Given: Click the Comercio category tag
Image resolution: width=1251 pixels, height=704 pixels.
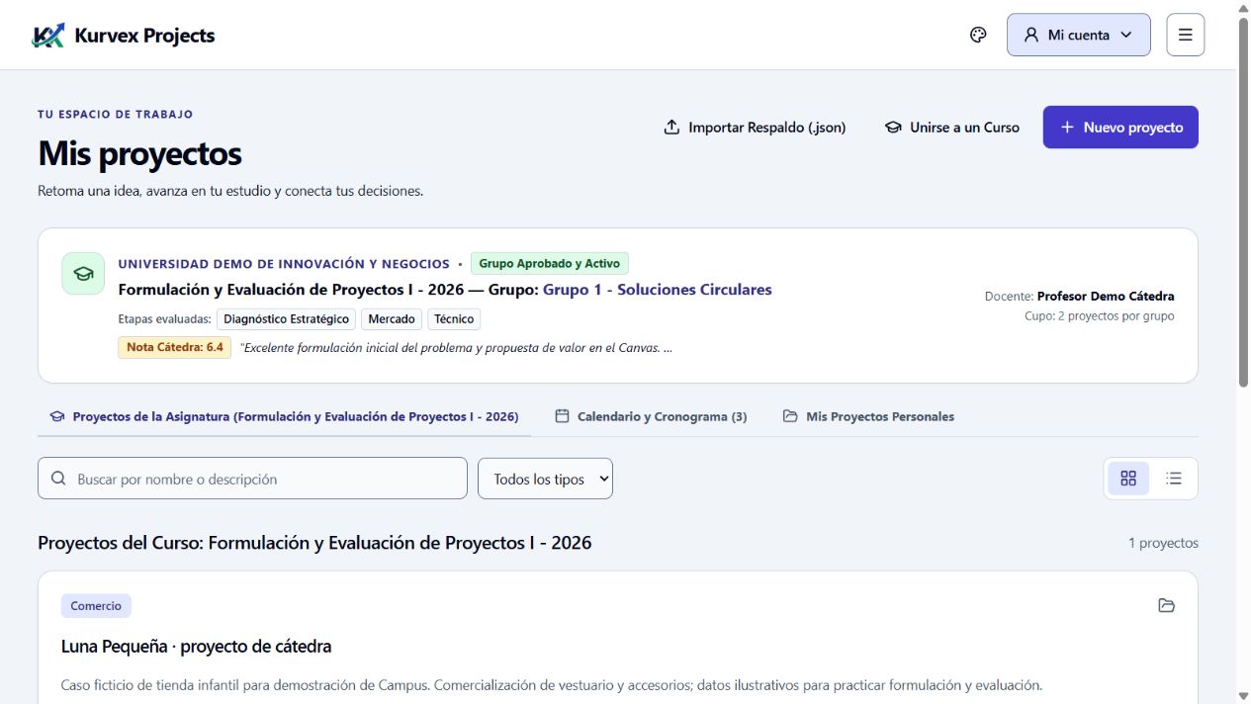Looking at the screenshot, I should (x=96, y=606).
